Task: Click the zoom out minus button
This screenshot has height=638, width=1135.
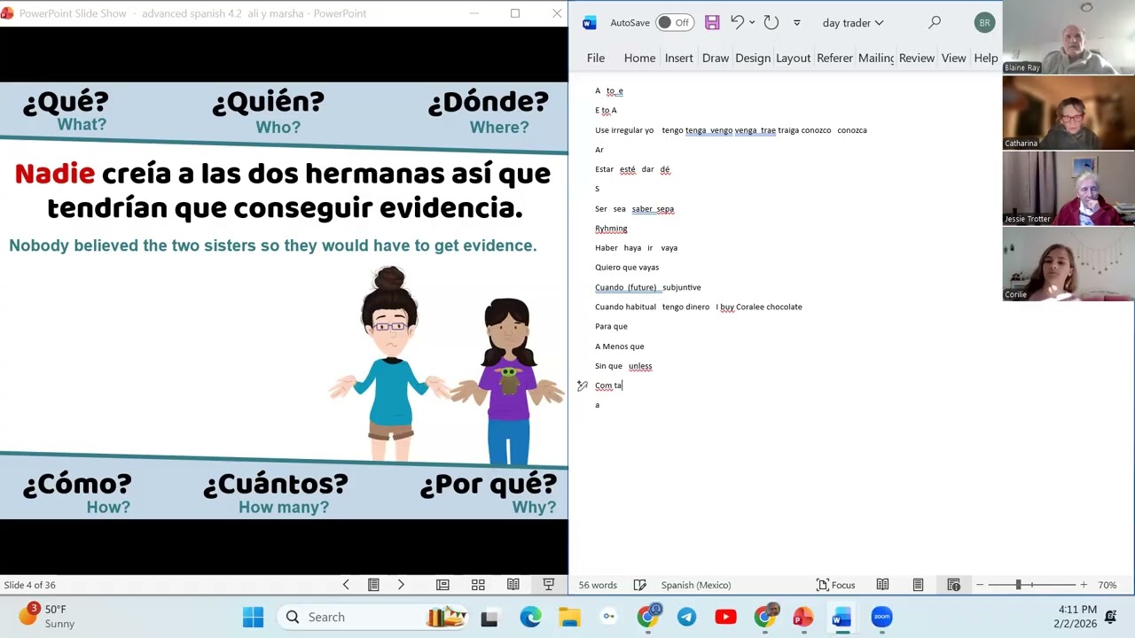Action: tap(980, 585)
